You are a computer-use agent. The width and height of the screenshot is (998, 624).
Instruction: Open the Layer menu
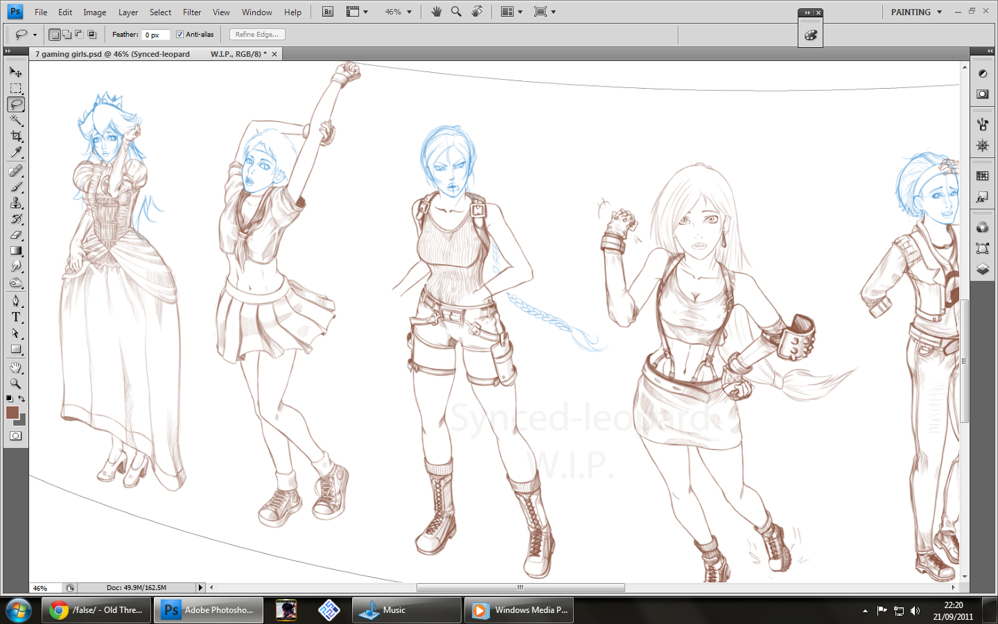click(128, 12)
